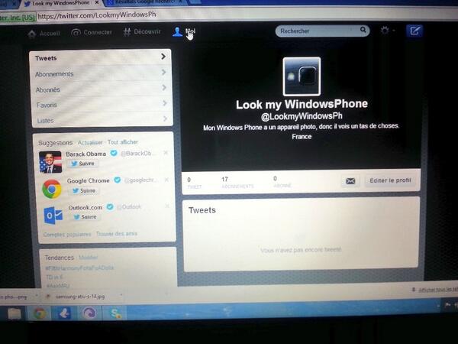The height and width of the screenshot is (344, 458).
Task: Click inside the Rechercher search field
Action: pos(322,31)
